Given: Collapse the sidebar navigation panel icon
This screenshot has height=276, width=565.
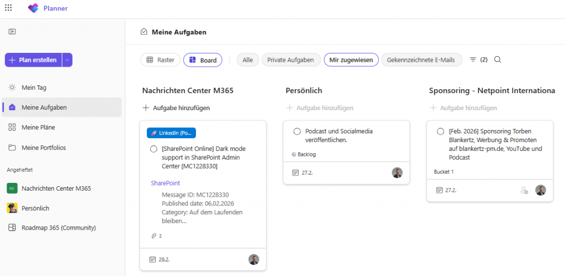Looking at the screenshot, I should [12, 32].
